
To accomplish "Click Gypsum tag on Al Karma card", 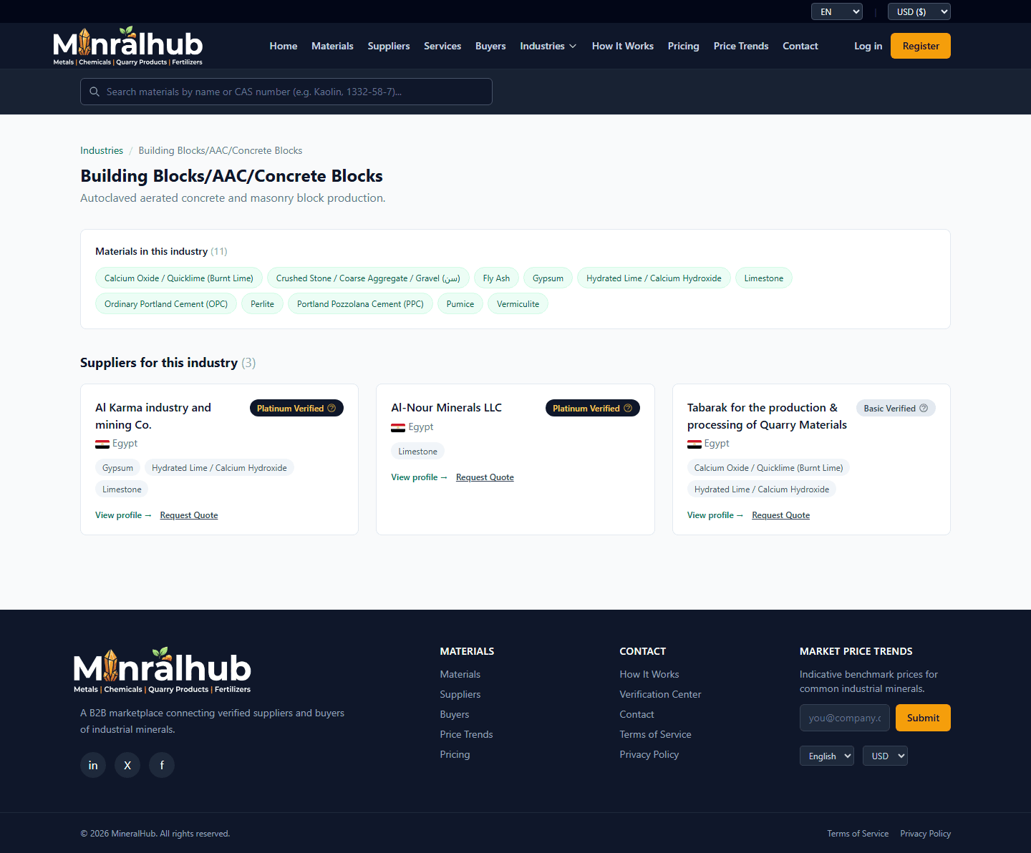I will pyautogui.click(x=117, y=468).
